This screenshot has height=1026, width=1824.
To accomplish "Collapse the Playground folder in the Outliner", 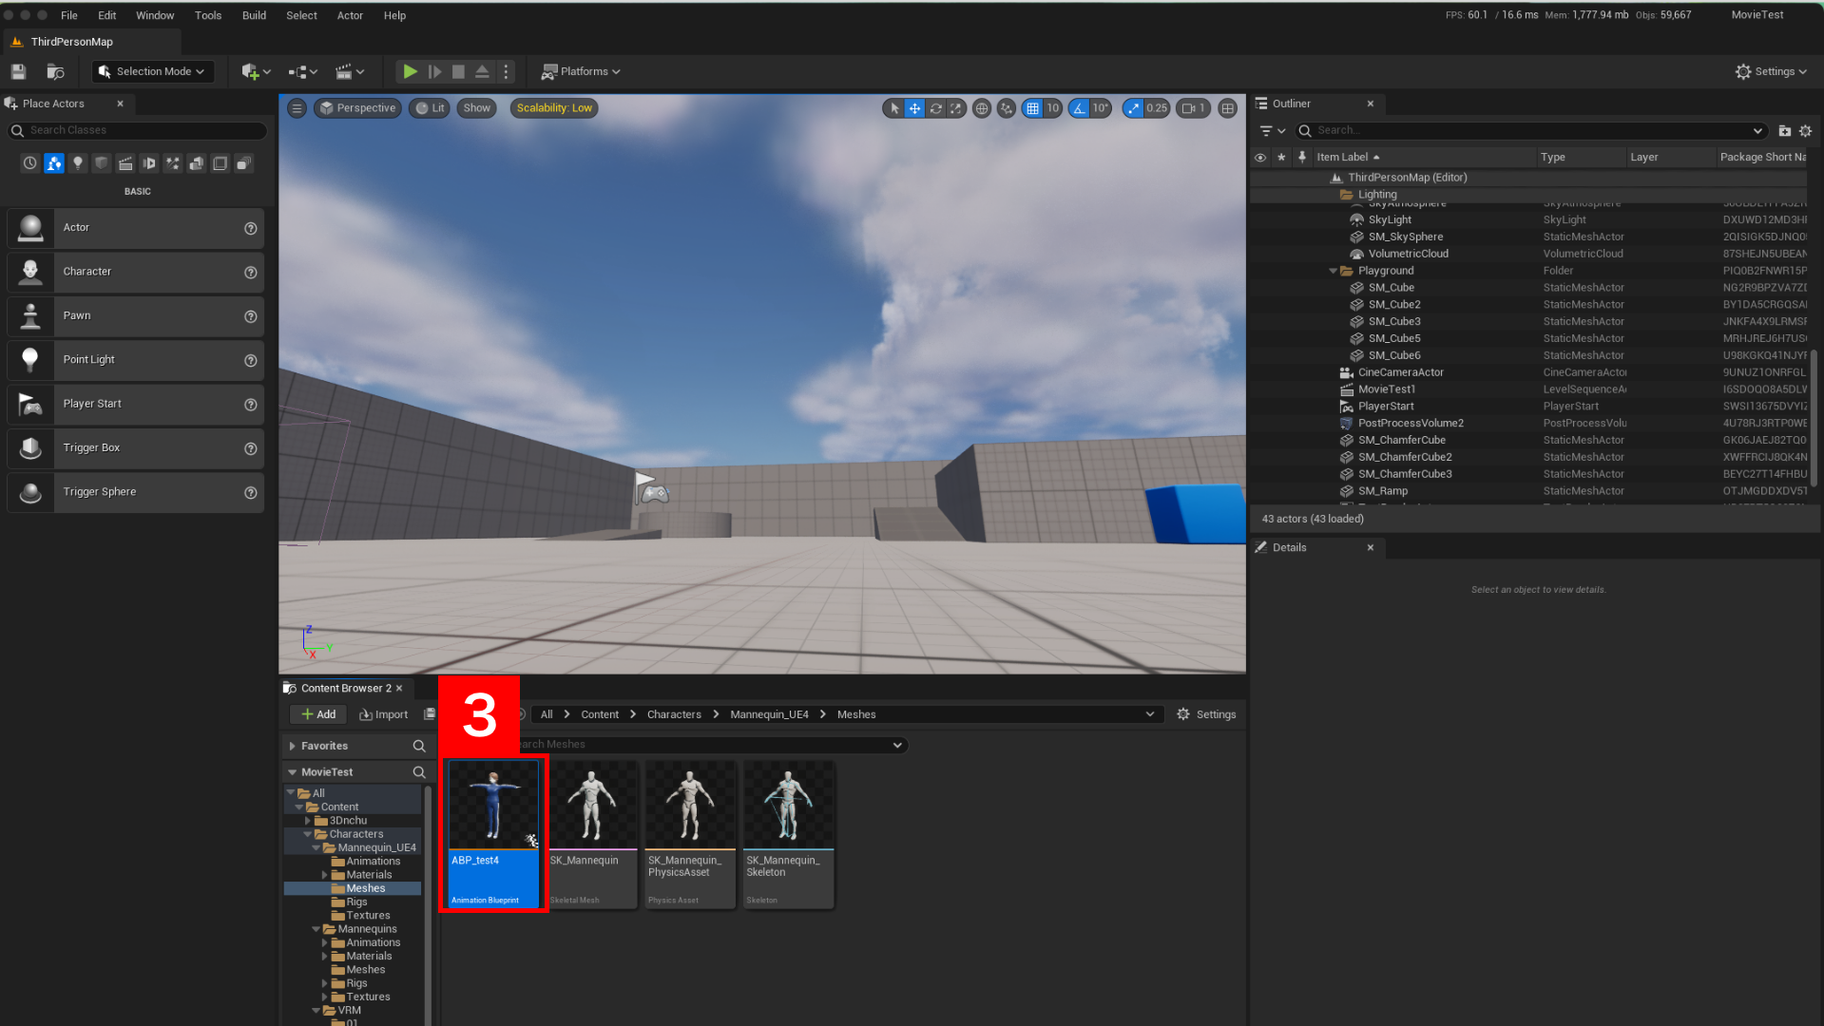I will (1333, 270).
